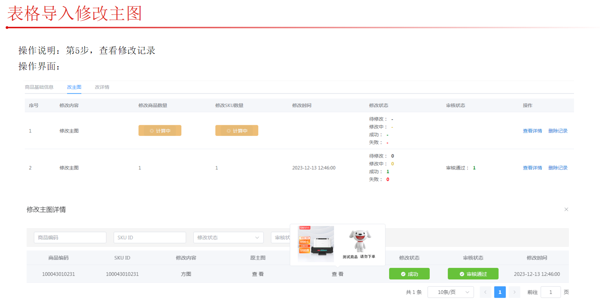Focus the 商品编码 search field
Image resolution: width=600 pixels, height=302 pixels.
tap(70, 238)
